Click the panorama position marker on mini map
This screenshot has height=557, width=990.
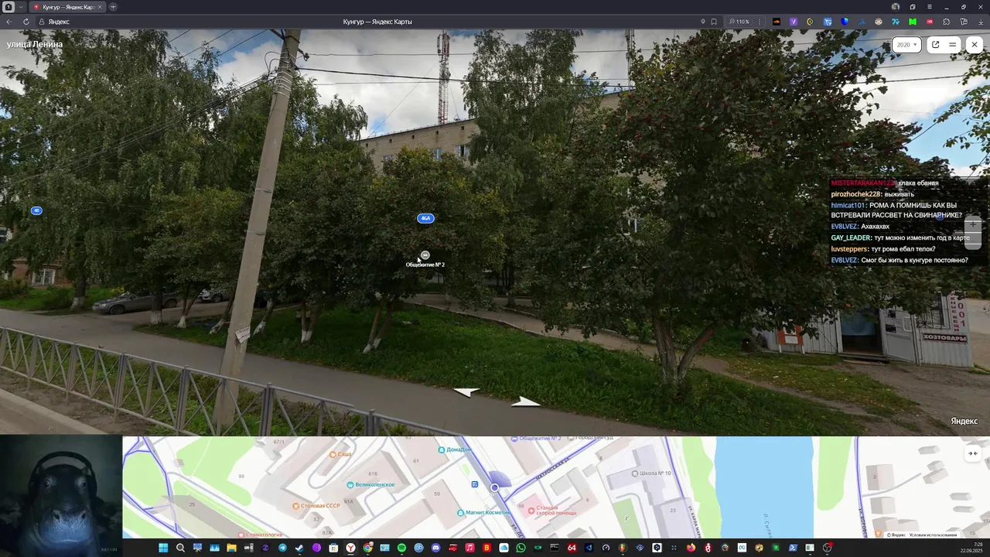(x=495, y=487)
